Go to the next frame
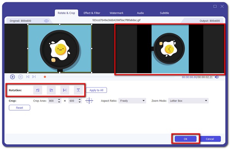The image size is (230, 149). (34, 77)
